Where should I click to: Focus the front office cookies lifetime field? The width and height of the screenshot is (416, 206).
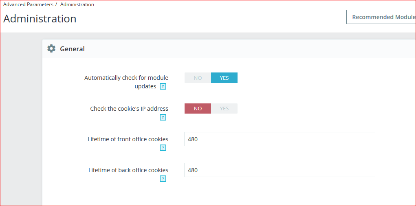(x=280, y=139)
